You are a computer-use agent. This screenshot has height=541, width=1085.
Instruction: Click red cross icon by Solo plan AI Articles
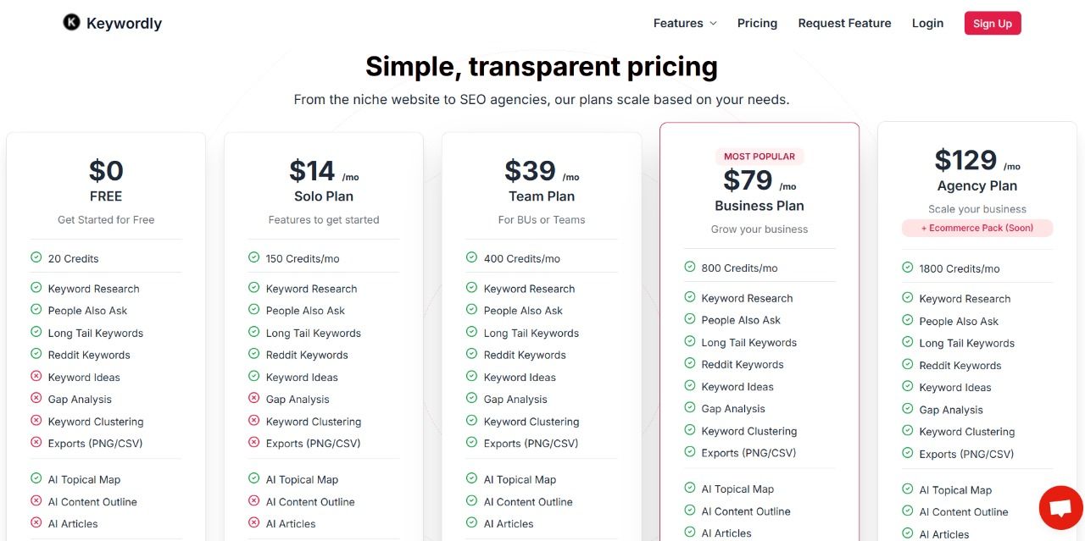coord(254,523)
